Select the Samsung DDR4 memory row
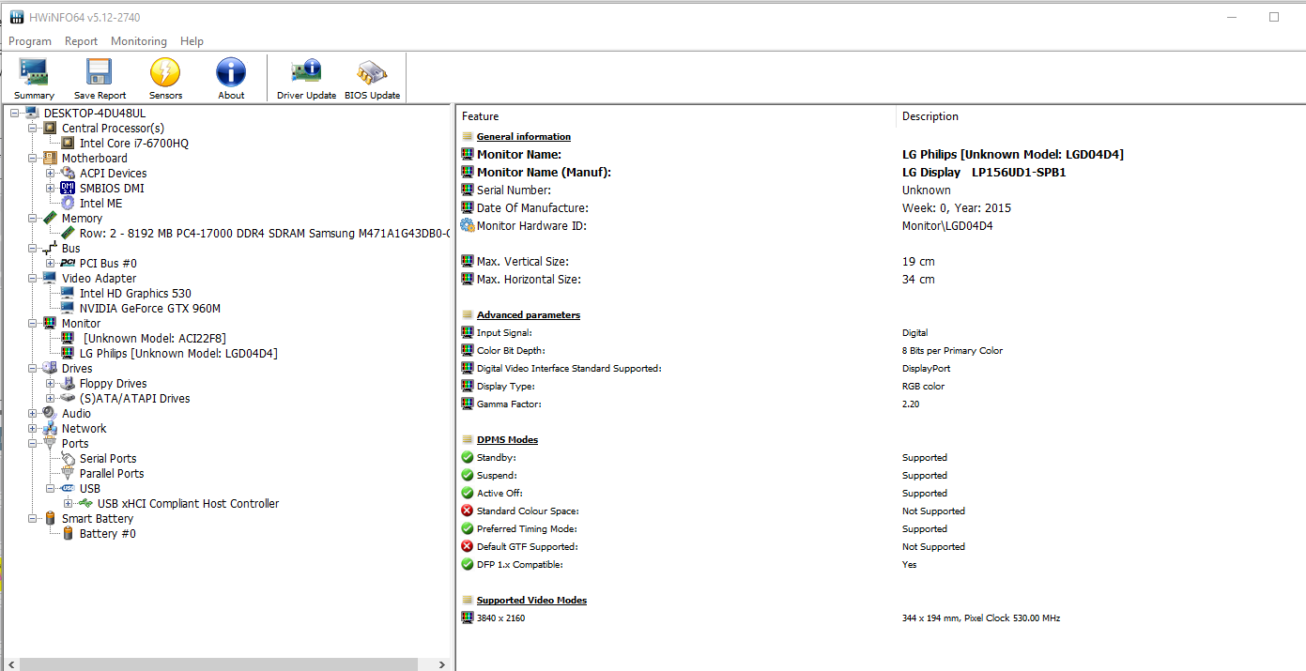This screenshot has height=671, width=1306. point(265,233)
